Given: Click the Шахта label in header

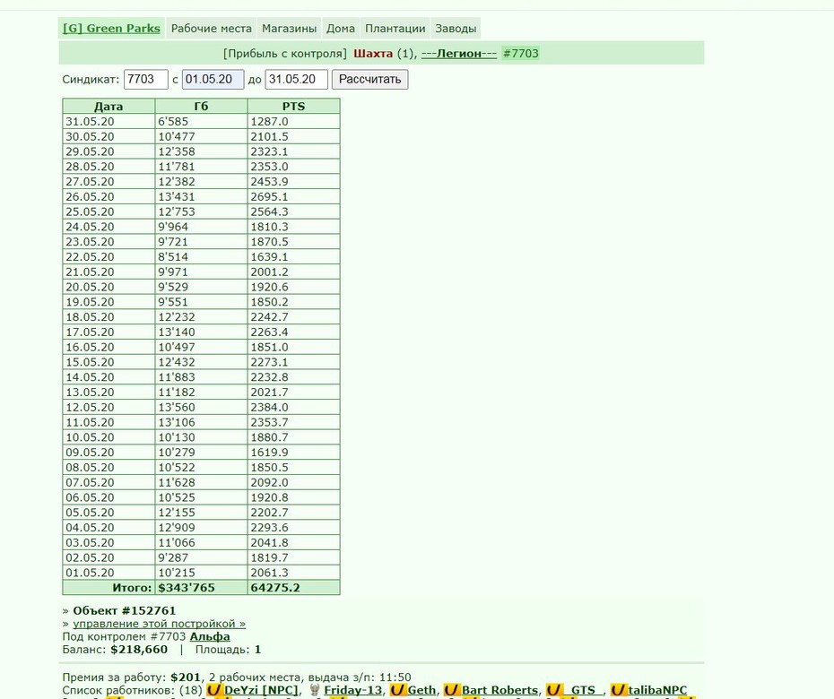Looking at the screenshot, I should click(x=373, y=53).
